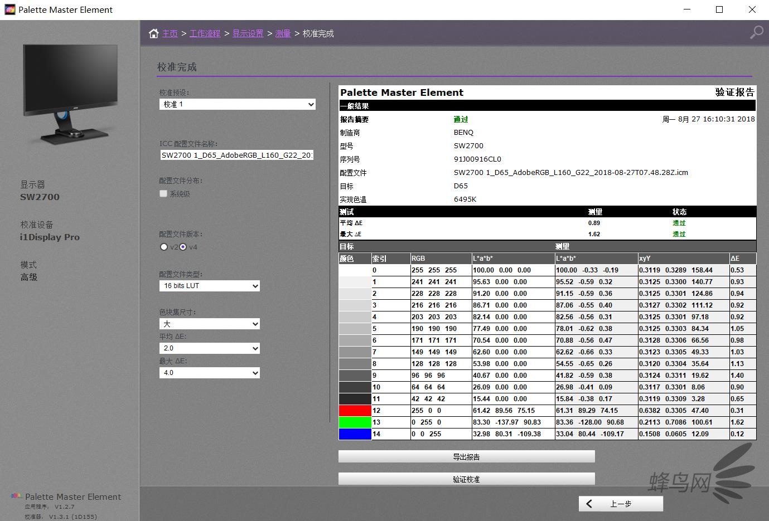Image resolution: width=769 pixels, height=521 pixels.
Task: Click the 验证校准 button
Action: (467, 479)
